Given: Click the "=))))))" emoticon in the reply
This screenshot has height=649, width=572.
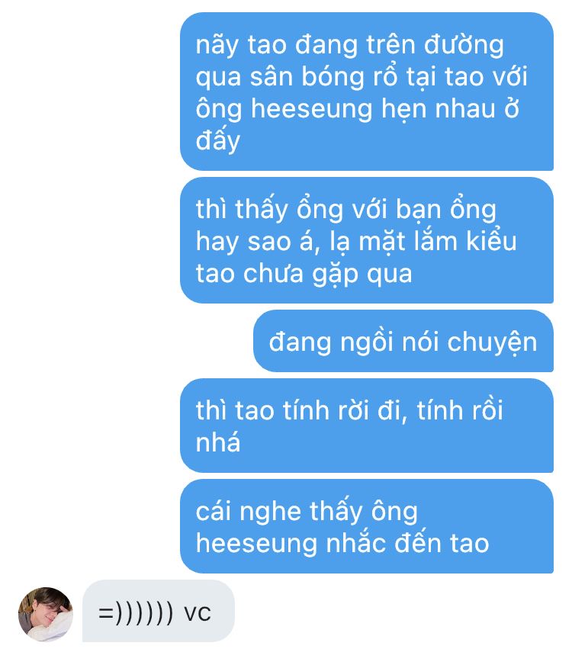Looking at the screenshot, I should coord(136,612).
